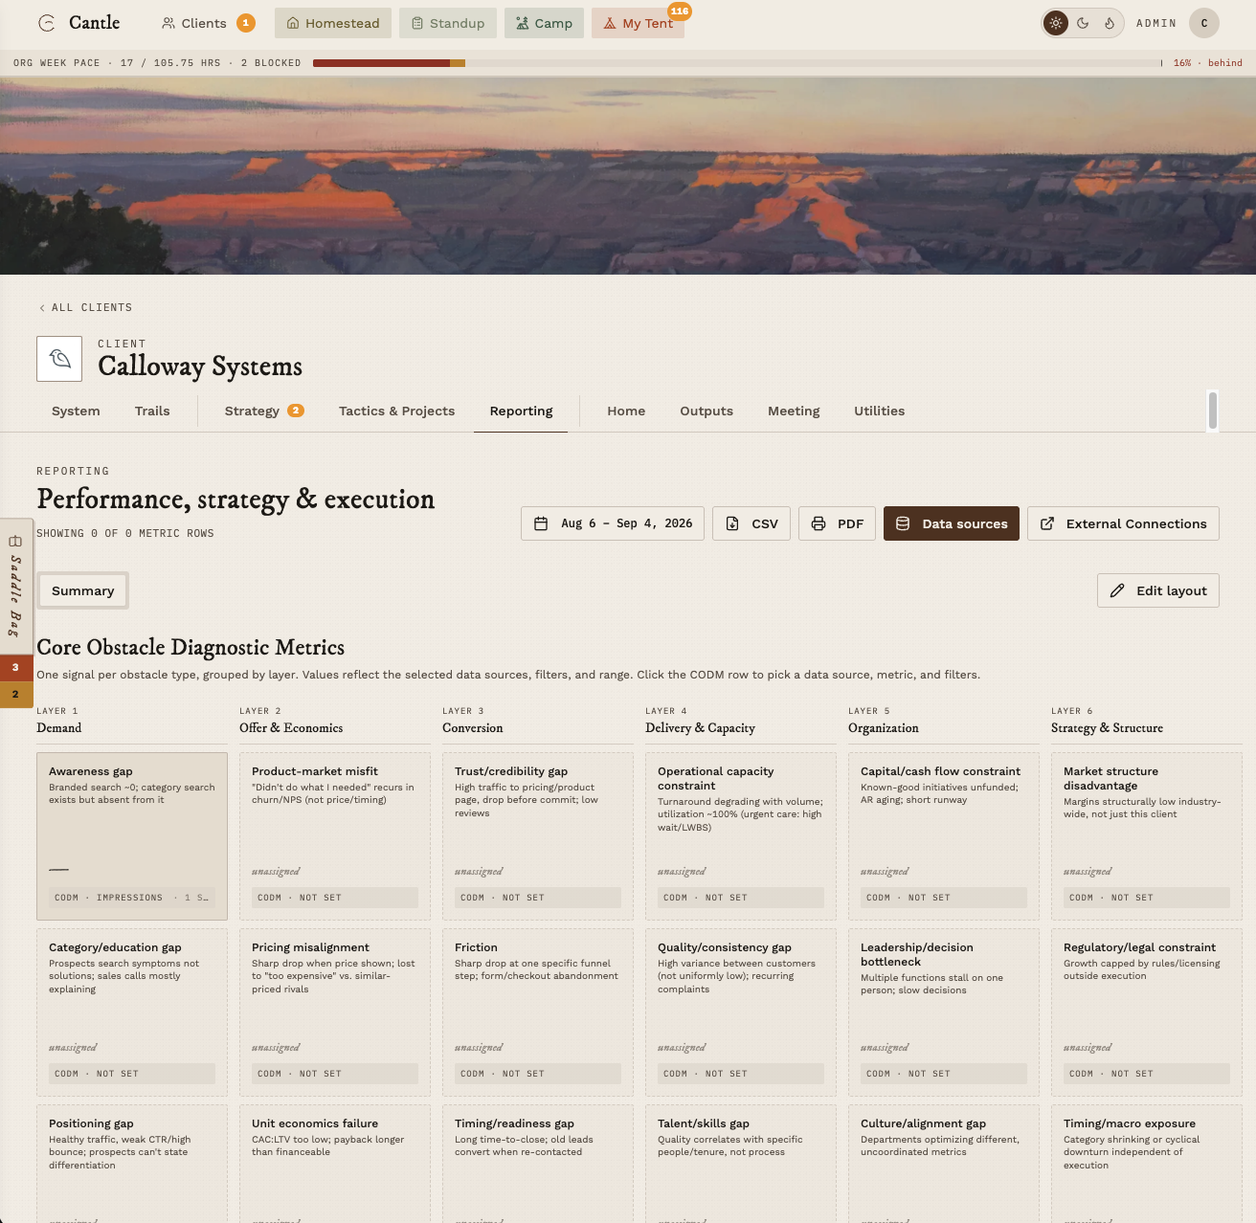Open the Outputs tab
1256x1223 pixels.
706,411
